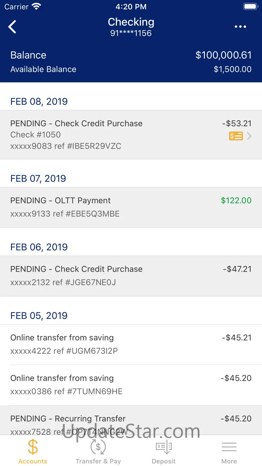262x466 pixels.
Task: Tap the Deposit check icon
Action: [x=164, y=447]
